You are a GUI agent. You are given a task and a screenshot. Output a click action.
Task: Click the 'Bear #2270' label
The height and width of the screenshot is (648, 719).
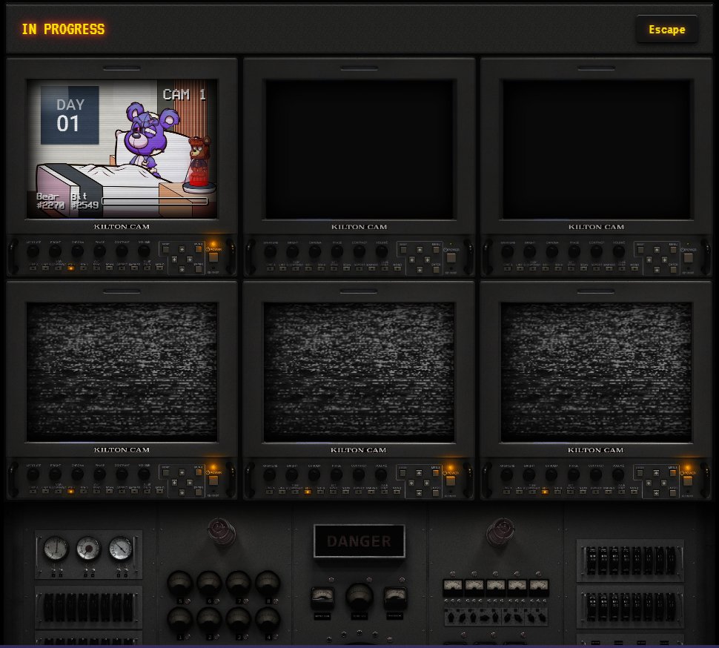[x=50, y=201]
